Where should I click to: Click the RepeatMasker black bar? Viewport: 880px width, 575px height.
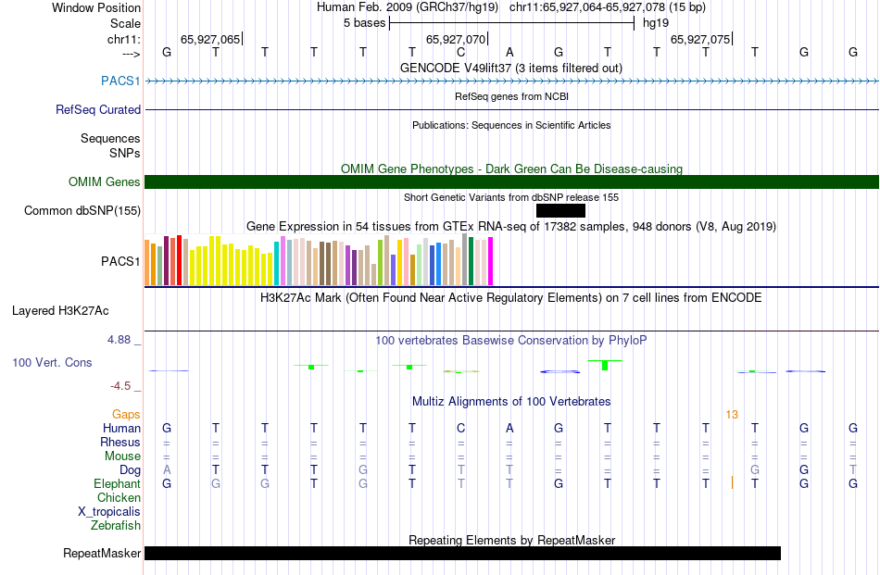click(x=462, y=553)
